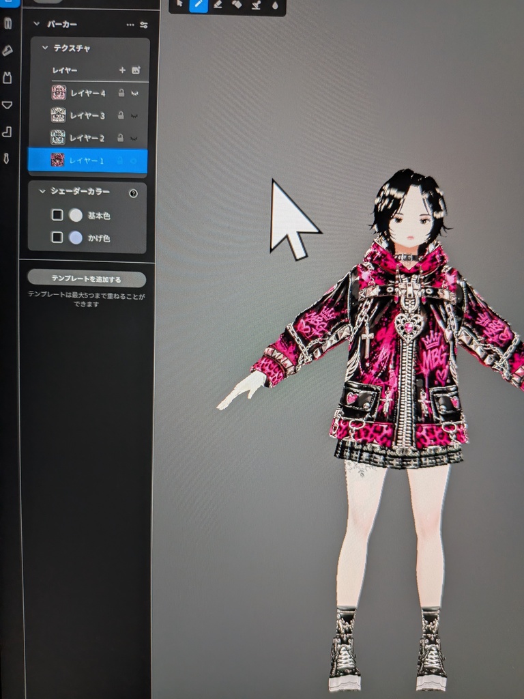Screen dimensions: 524x699
Task: Toggle lock on レイヤー2
Action: point(120,138)
